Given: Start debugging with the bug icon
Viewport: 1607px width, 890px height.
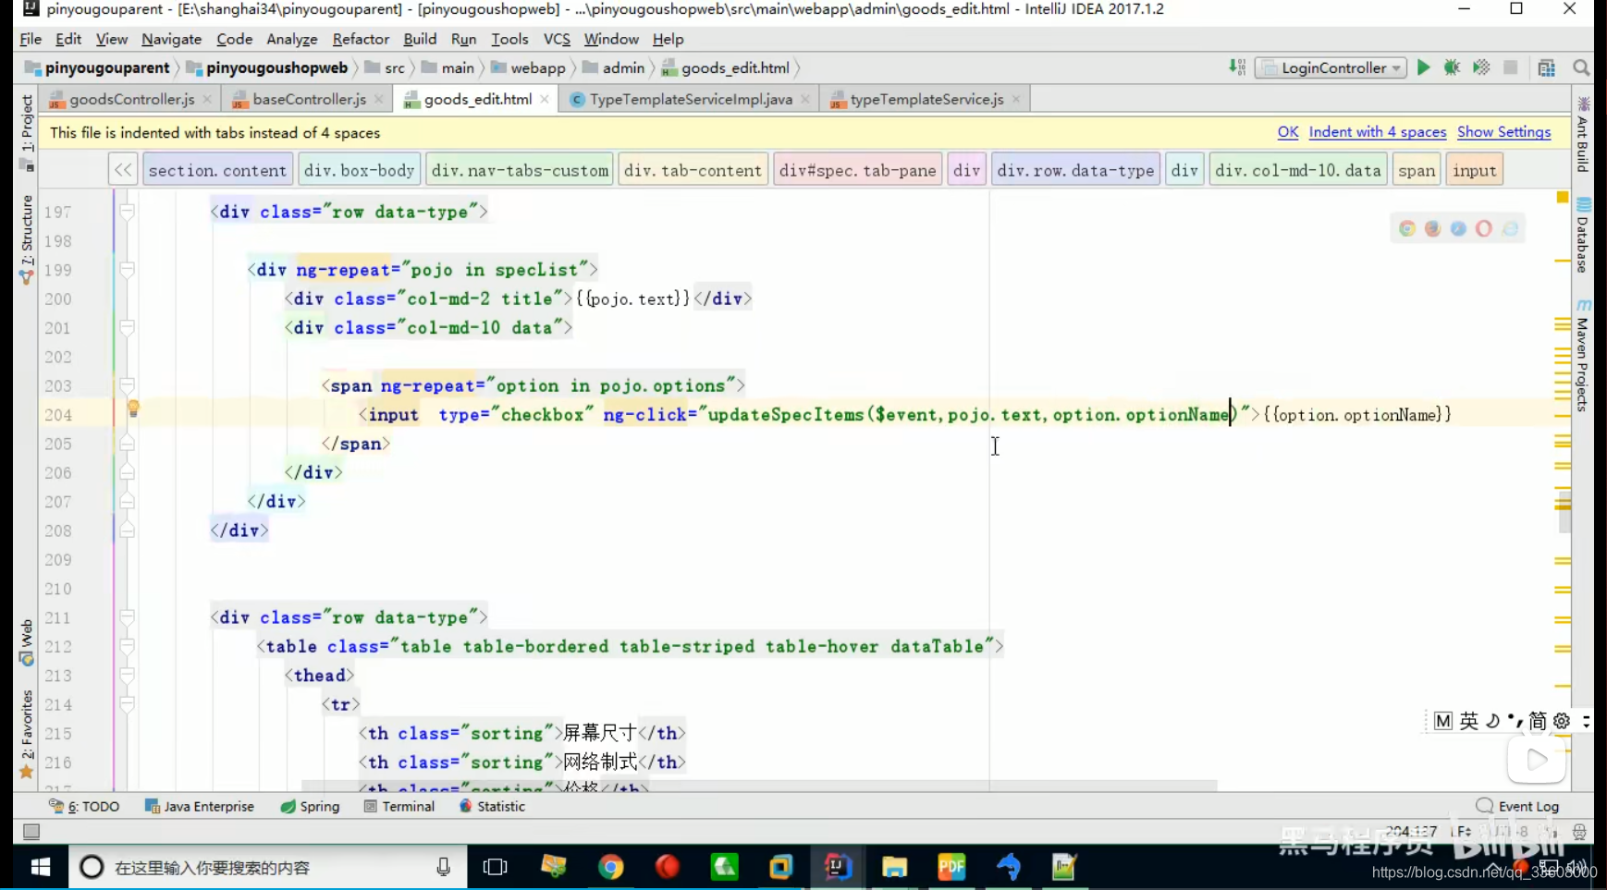Looking at the screenshot, I should coord(1453,67).
